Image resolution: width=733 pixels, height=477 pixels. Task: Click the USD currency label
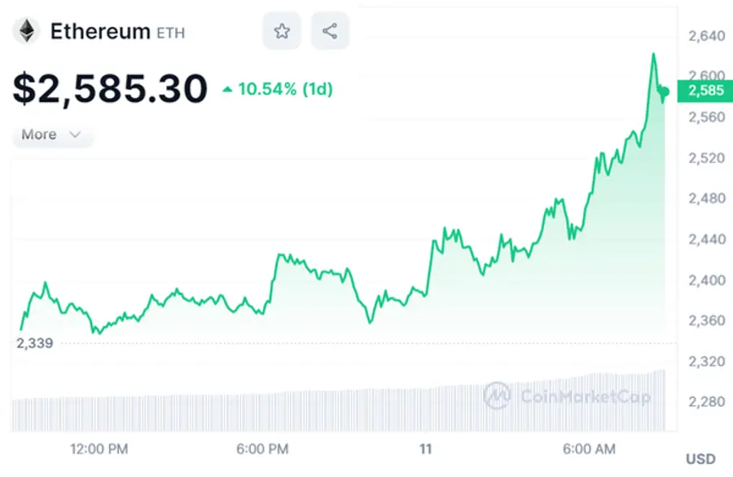(700, 459)
